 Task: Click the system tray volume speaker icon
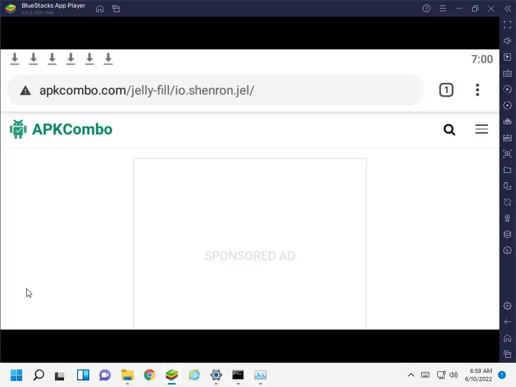454,375
